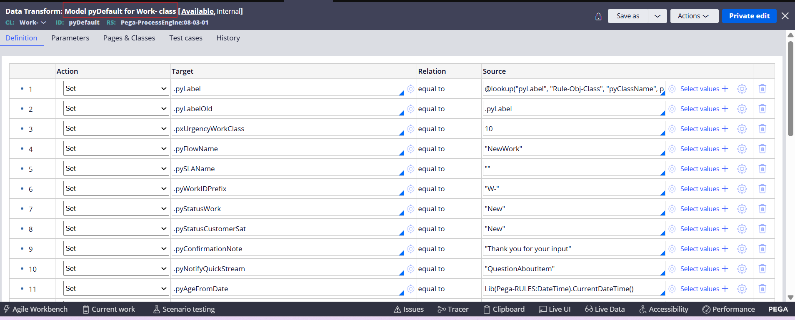The width and height of the screenshot is (795, 320).
Task: Open gear settings for the pyFlowName row
Action: pyautogui.click(x=742, y=149)
